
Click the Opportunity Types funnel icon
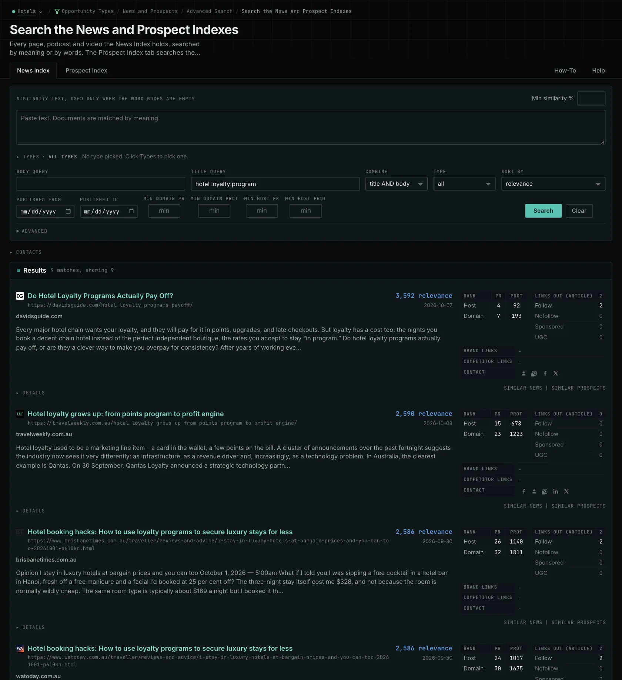57,11
